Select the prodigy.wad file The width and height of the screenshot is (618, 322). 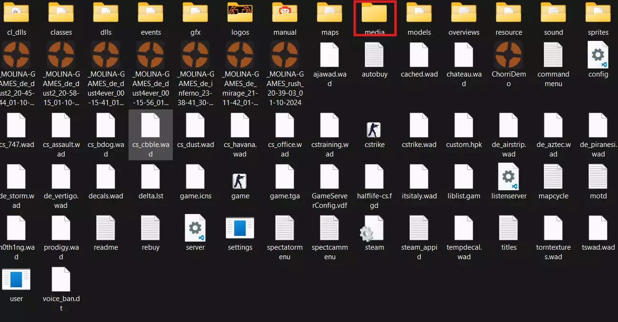click(61, 237)
